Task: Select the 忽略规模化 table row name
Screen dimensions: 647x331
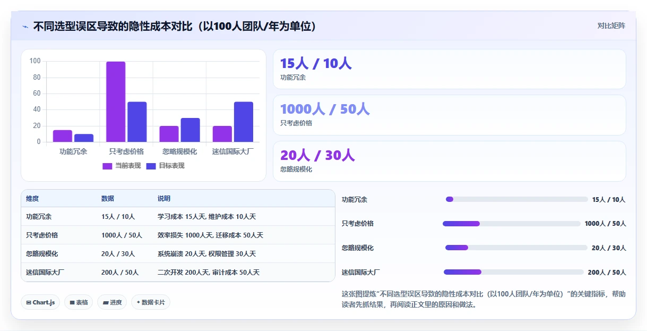Action: tap(42, 254)
